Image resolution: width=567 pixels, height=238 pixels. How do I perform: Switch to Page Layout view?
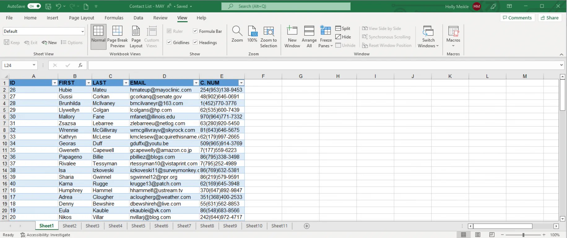[136, 37]
